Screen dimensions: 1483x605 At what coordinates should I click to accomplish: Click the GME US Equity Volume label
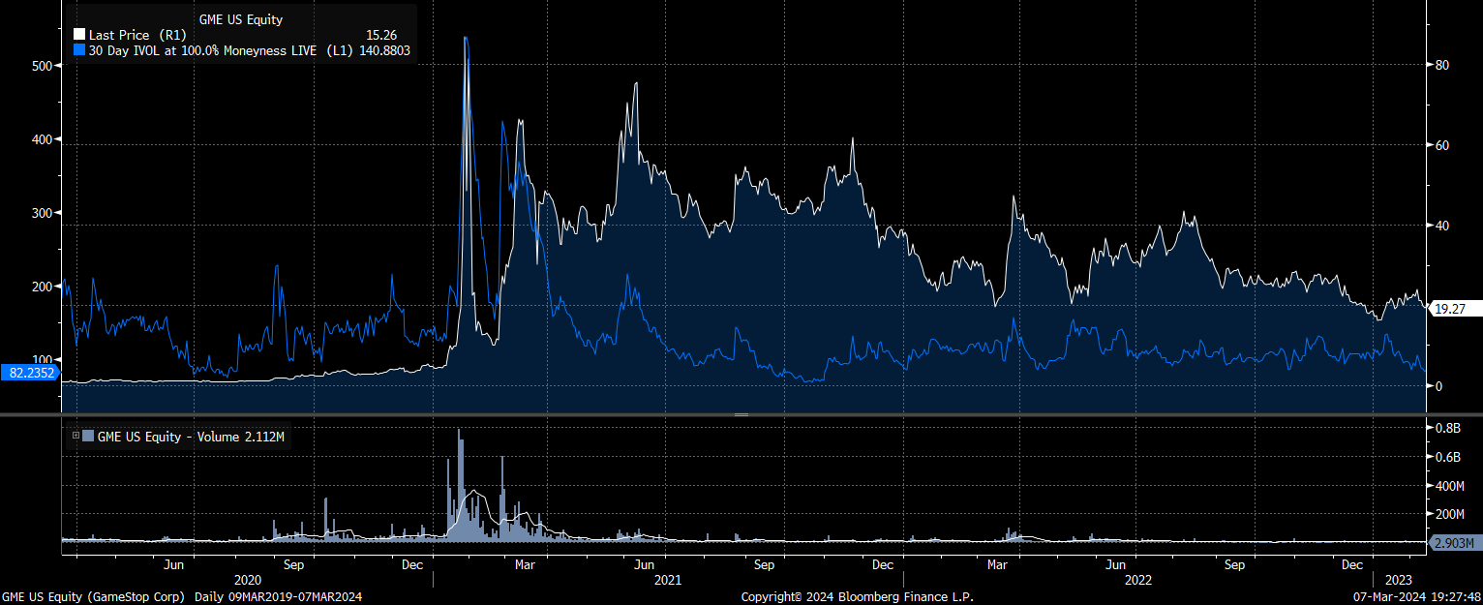[191, 437]
